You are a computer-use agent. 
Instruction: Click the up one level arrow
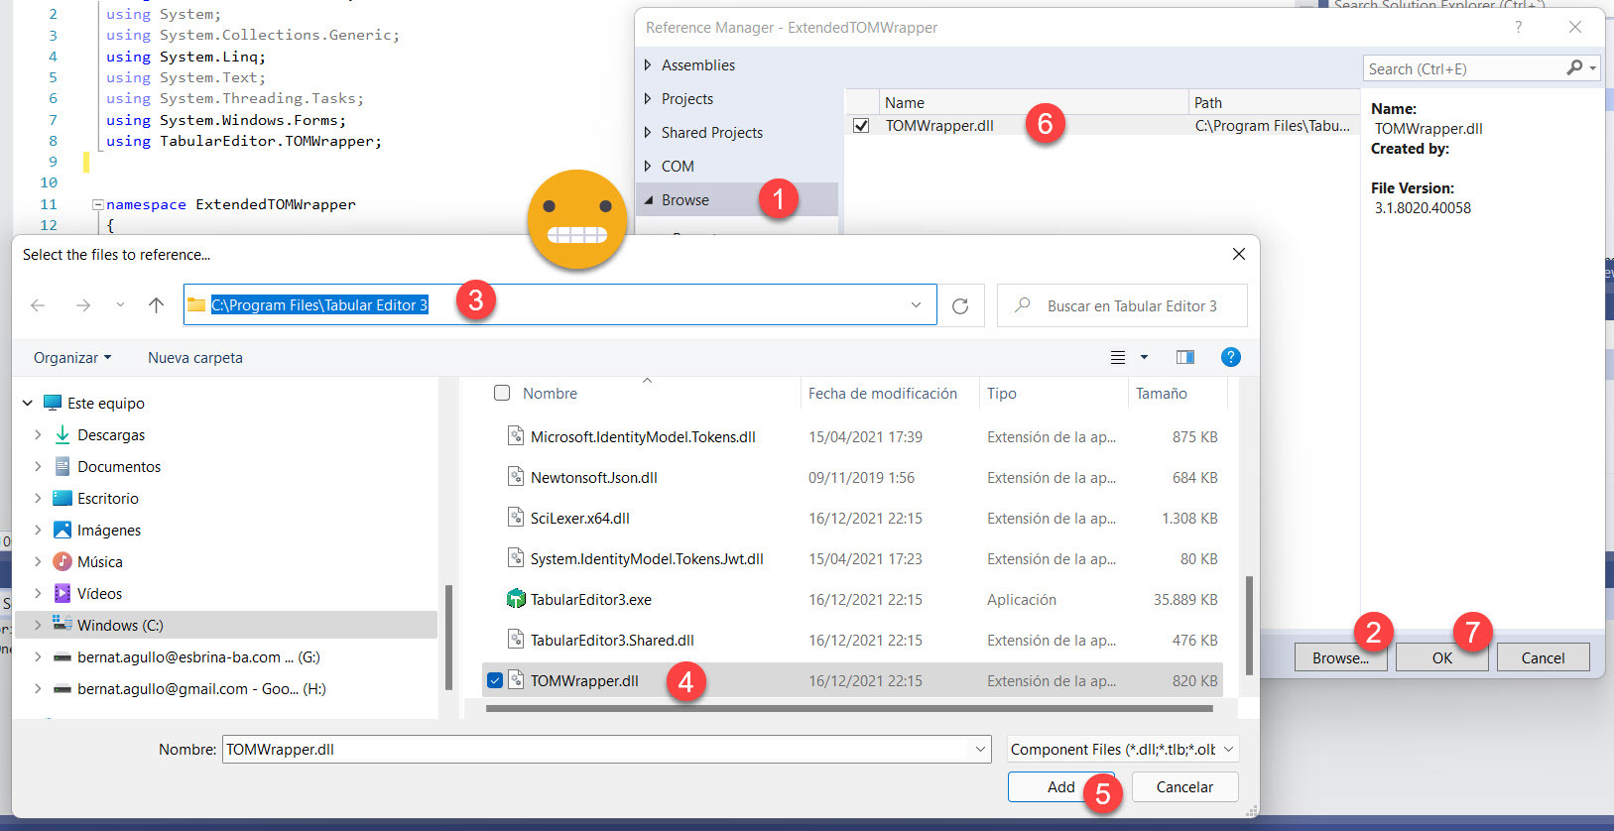[156, 305]
